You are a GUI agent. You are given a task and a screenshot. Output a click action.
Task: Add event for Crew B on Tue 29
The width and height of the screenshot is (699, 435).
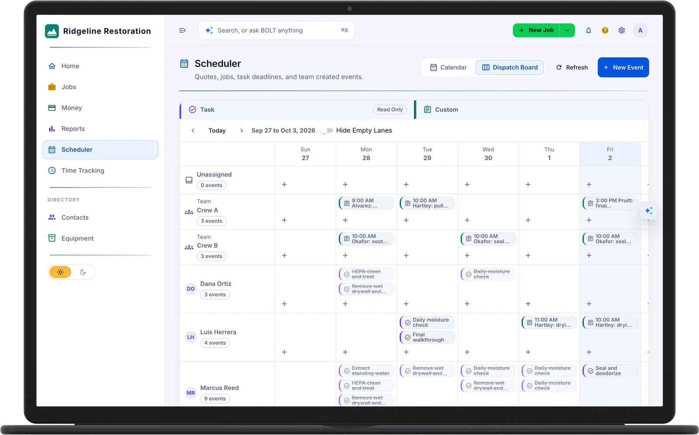[x=406, y=255]
